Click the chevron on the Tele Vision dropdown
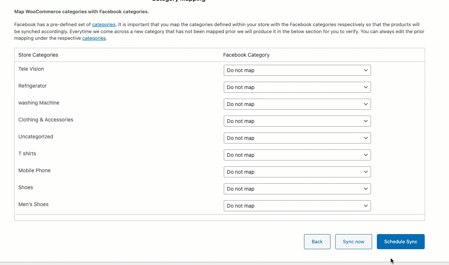Viewport: 449px width, 265px height. (366, 70)
